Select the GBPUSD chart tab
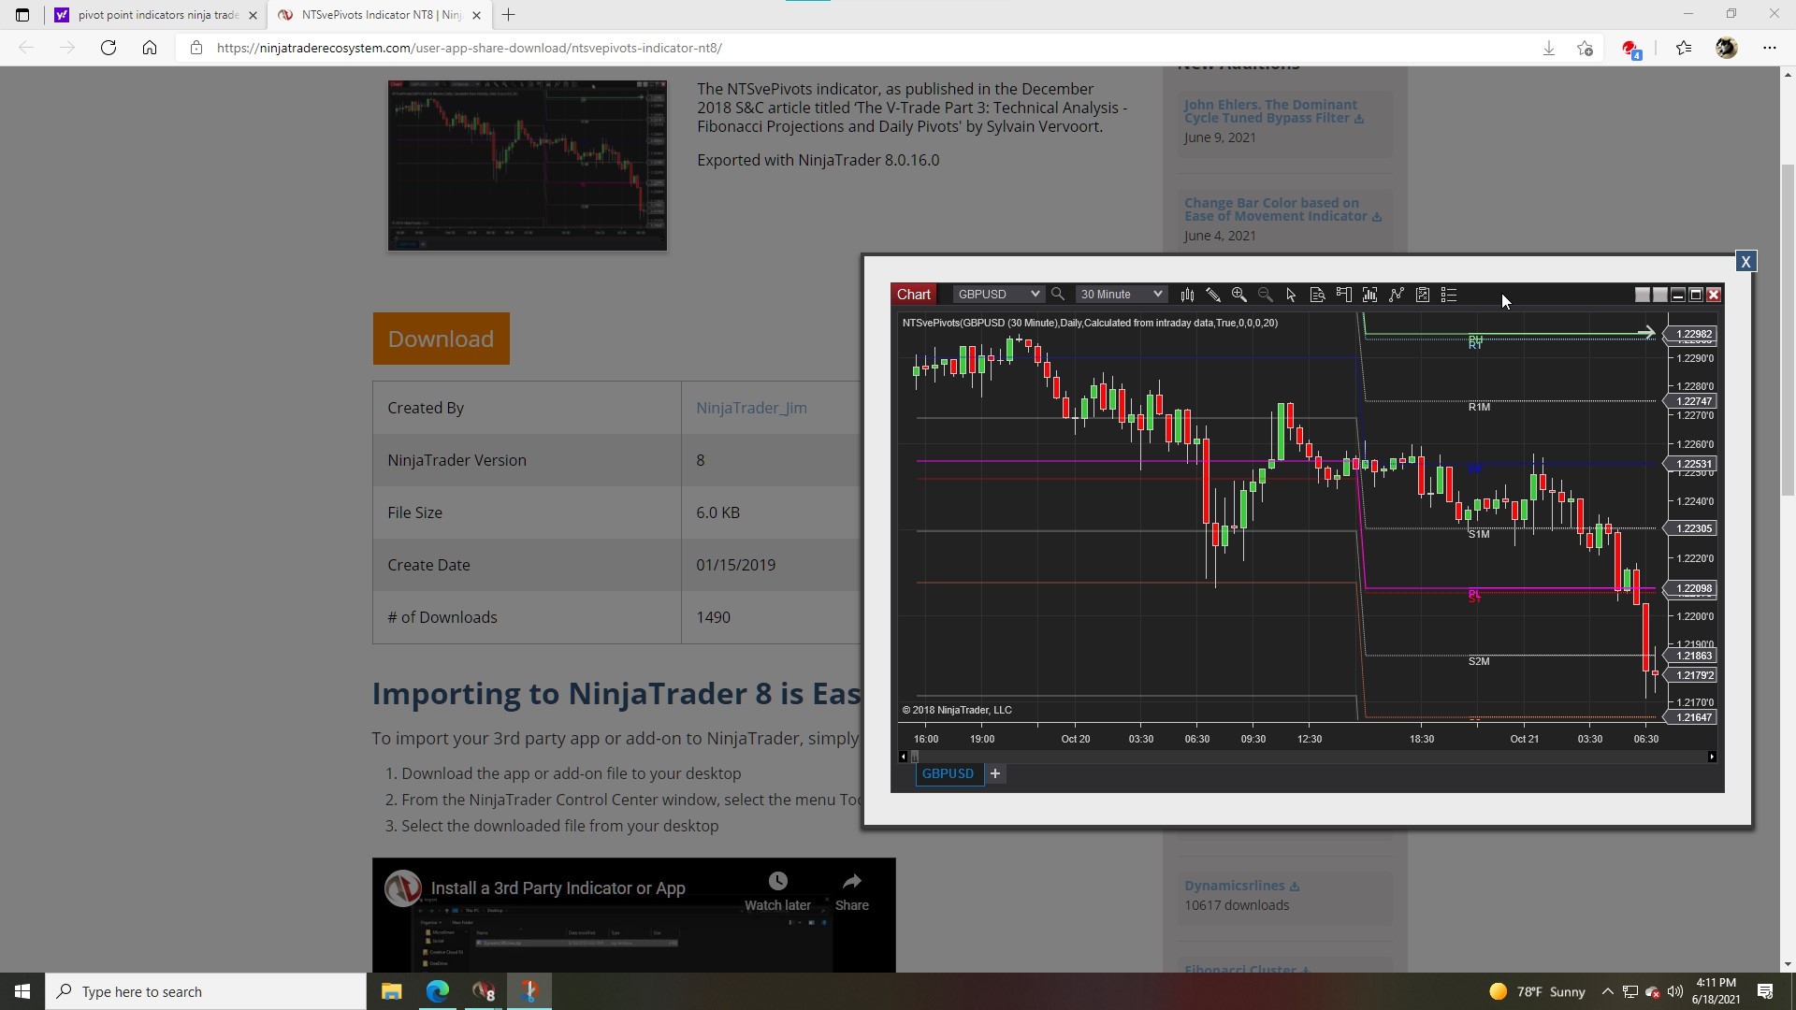The height and width of the screenshot is (1010, 1796). point(948,773)
